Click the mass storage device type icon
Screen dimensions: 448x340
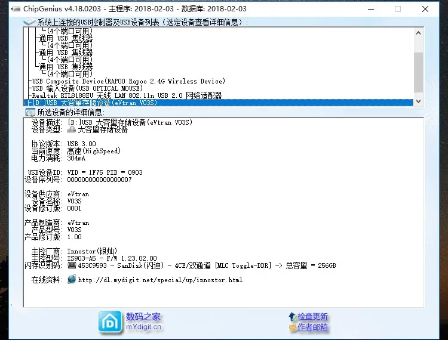tap(72, 129)
